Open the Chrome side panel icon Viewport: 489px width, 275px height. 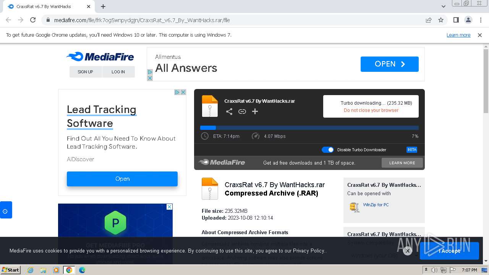coord(456,20)
